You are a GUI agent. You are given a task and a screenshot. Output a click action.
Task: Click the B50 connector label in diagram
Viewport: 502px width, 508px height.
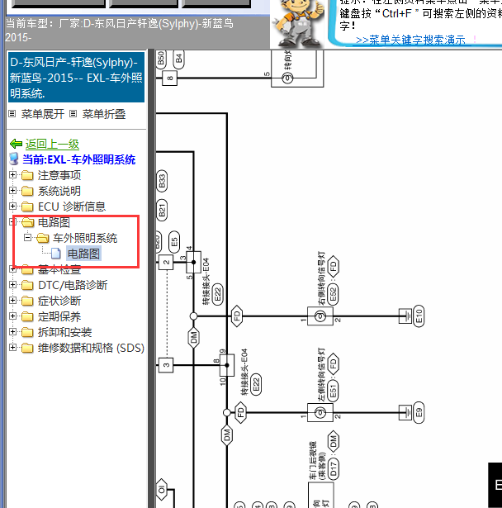(x=161, y=59)
